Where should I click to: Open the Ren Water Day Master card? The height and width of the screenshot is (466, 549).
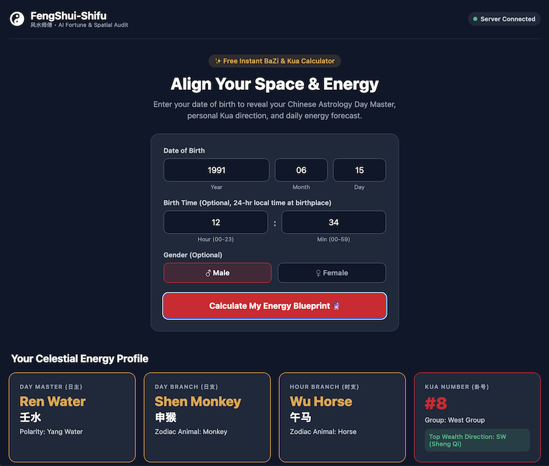tap(72, 417)
